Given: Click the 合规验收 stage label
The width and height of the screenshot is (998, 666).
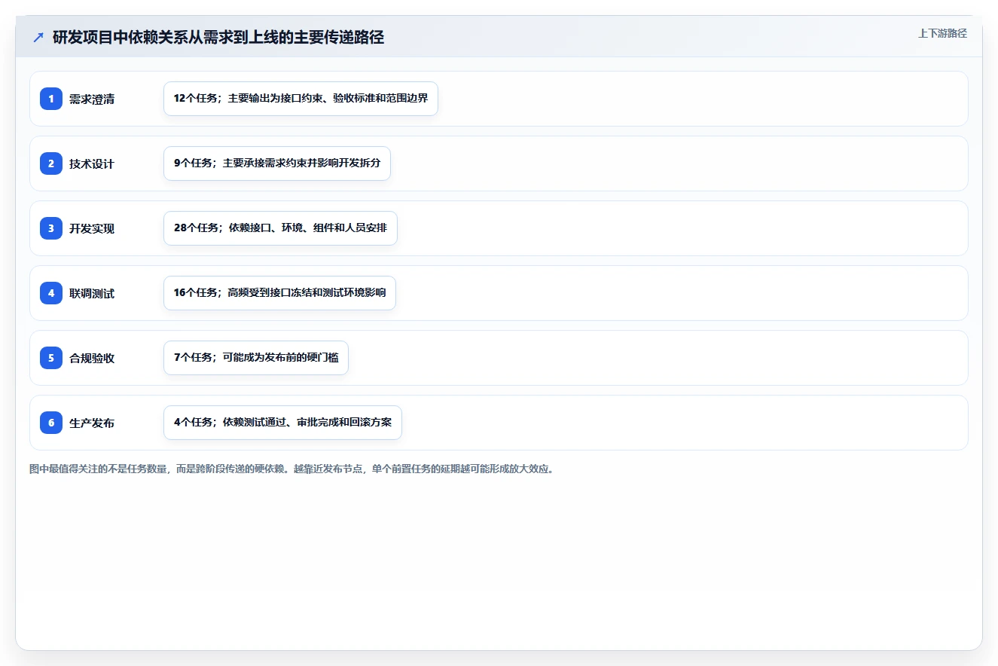Looking at the screenshot, I should pos(92,358).
